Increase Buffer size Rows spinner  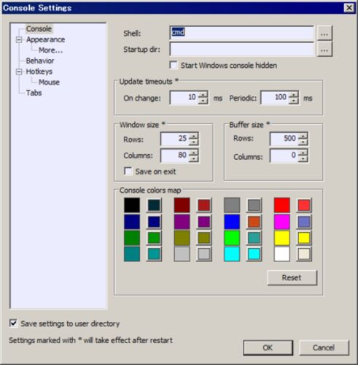[x=303, y=136]
